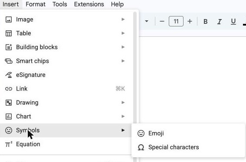The width and height of the screenshot is (246, 162).
Task: Open the Format menu
Action: (36, 4)
